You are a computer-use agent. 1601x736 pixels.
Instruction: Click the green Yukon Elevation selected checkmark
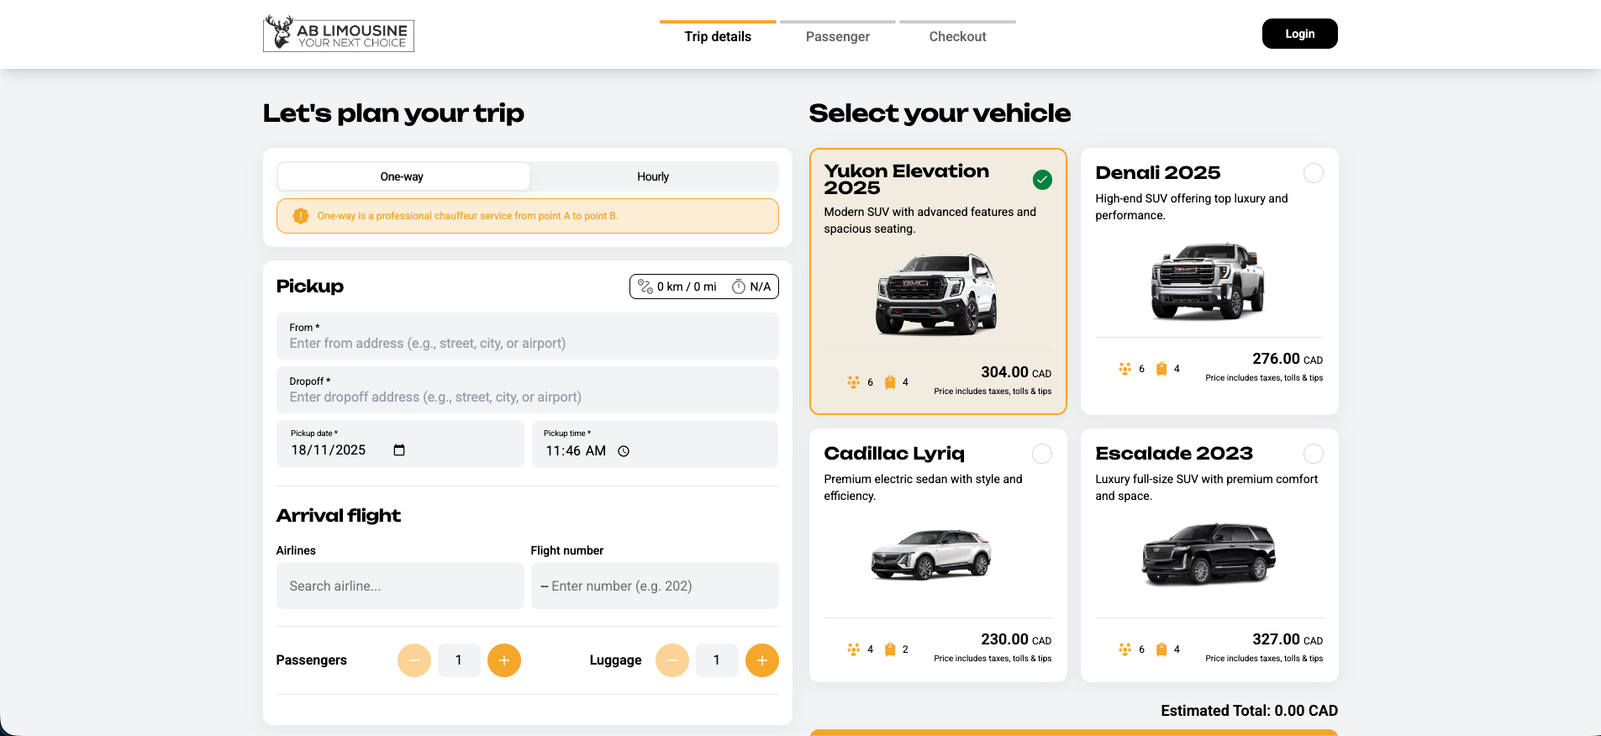[1042, 180]
